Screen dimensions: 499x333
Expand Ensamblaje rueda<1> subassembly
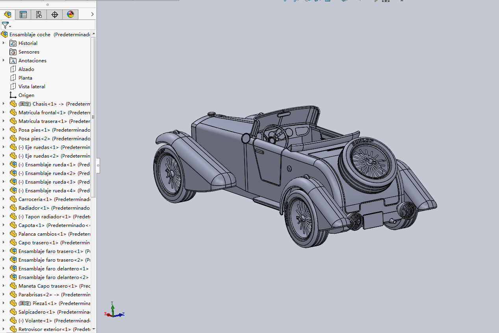[x=4, y=165]
